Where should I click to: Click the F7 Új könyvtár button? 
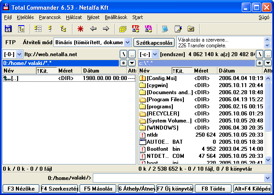point(175,189)
